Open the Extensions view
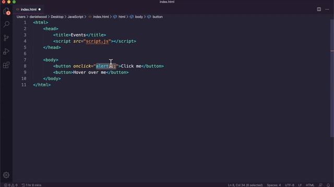Screen dimensions: 334x187 tap(6, 65)
